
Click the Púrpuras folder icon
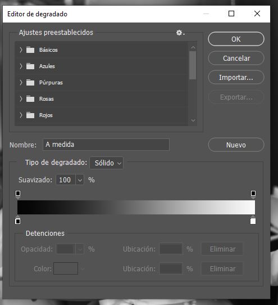point(30,83)
